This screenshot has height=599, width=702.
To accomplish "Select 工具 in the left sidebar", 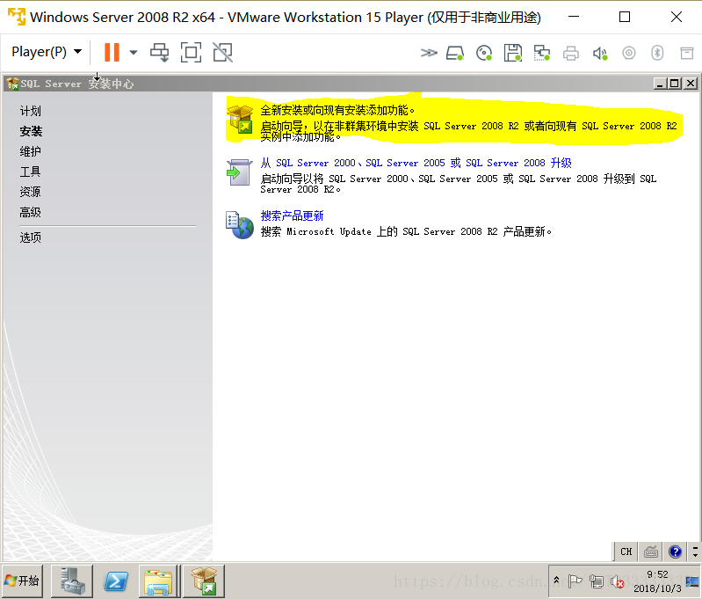I will point(31,172).
